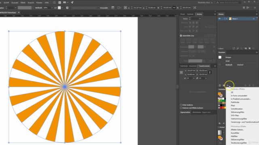Expand Ebene 1 layer contents
Viewport: 259px width, 145px height.
227,19
